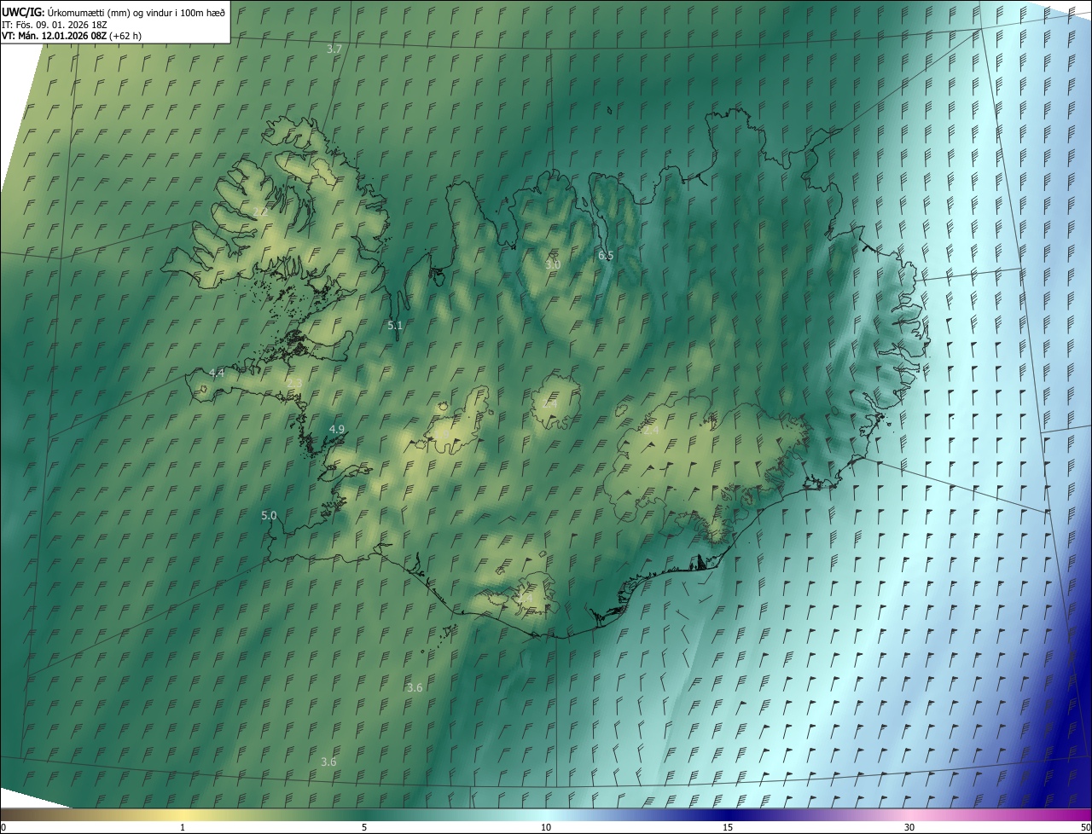Click the '30' tick on the color scale

tap(909, 827)
